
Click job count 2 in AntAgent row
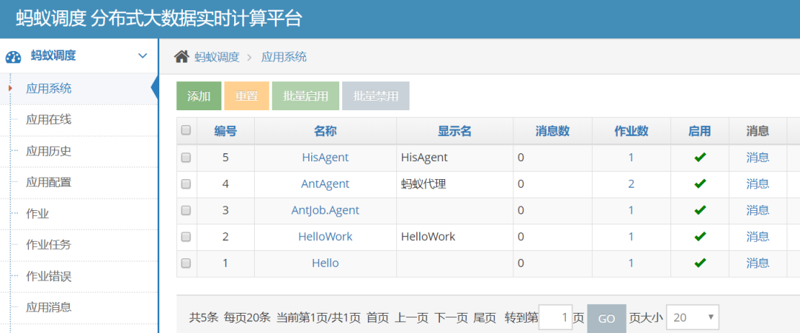(631, 184)
